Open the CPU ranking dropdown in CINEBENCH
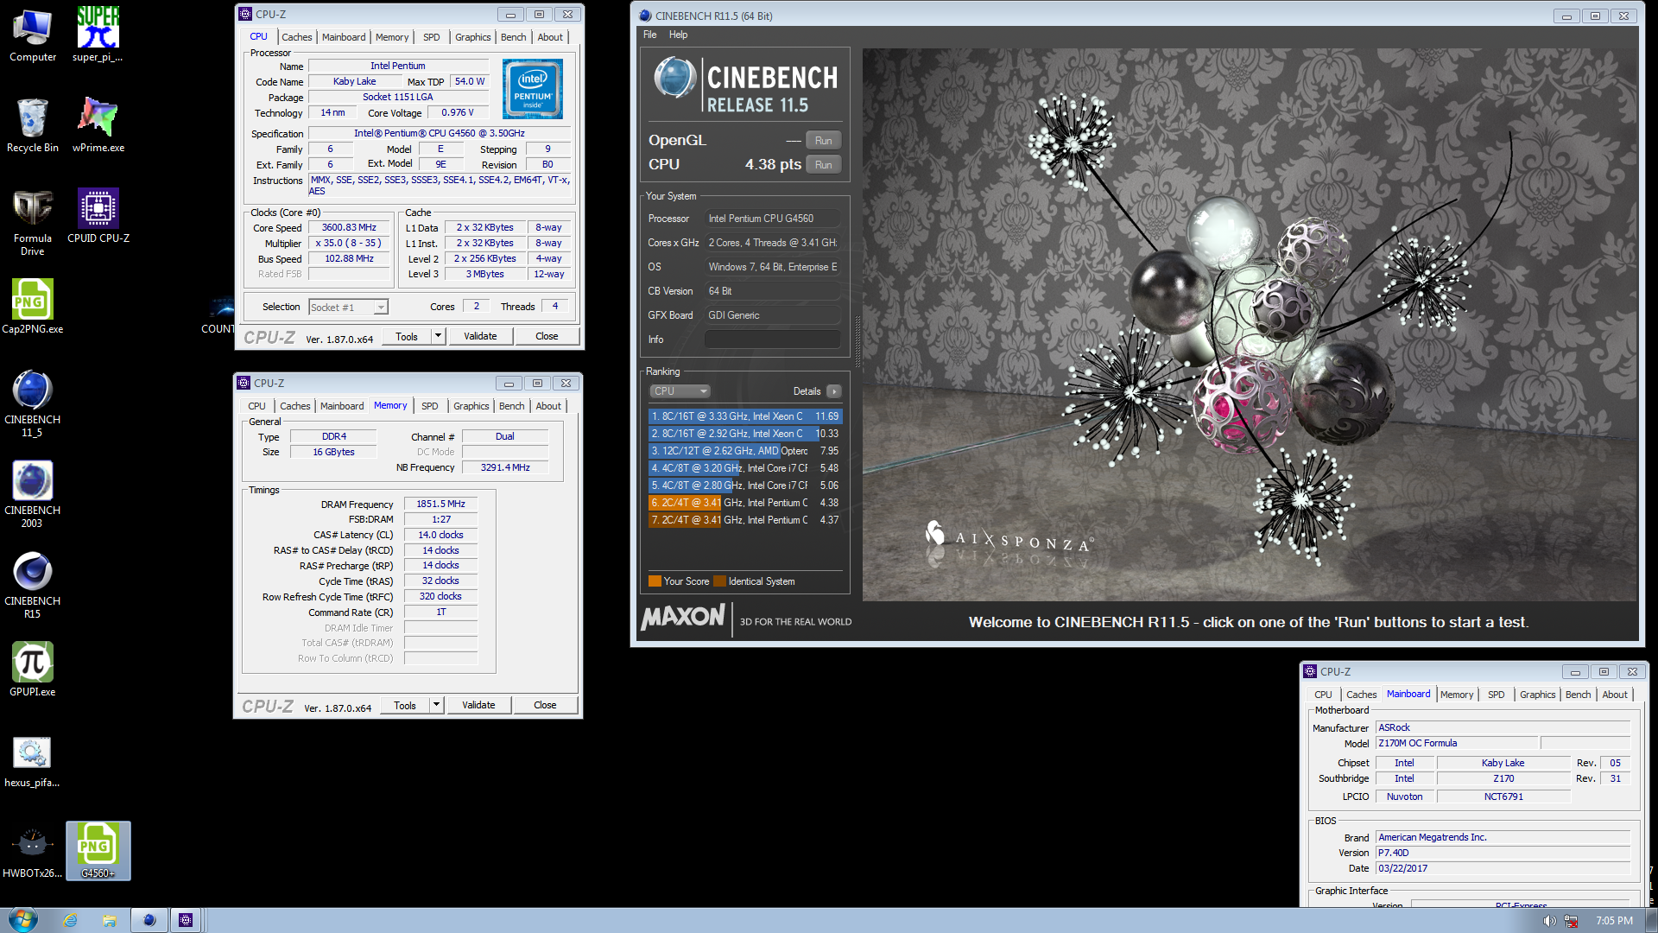The image size is (1658, 933). (680, 391)
